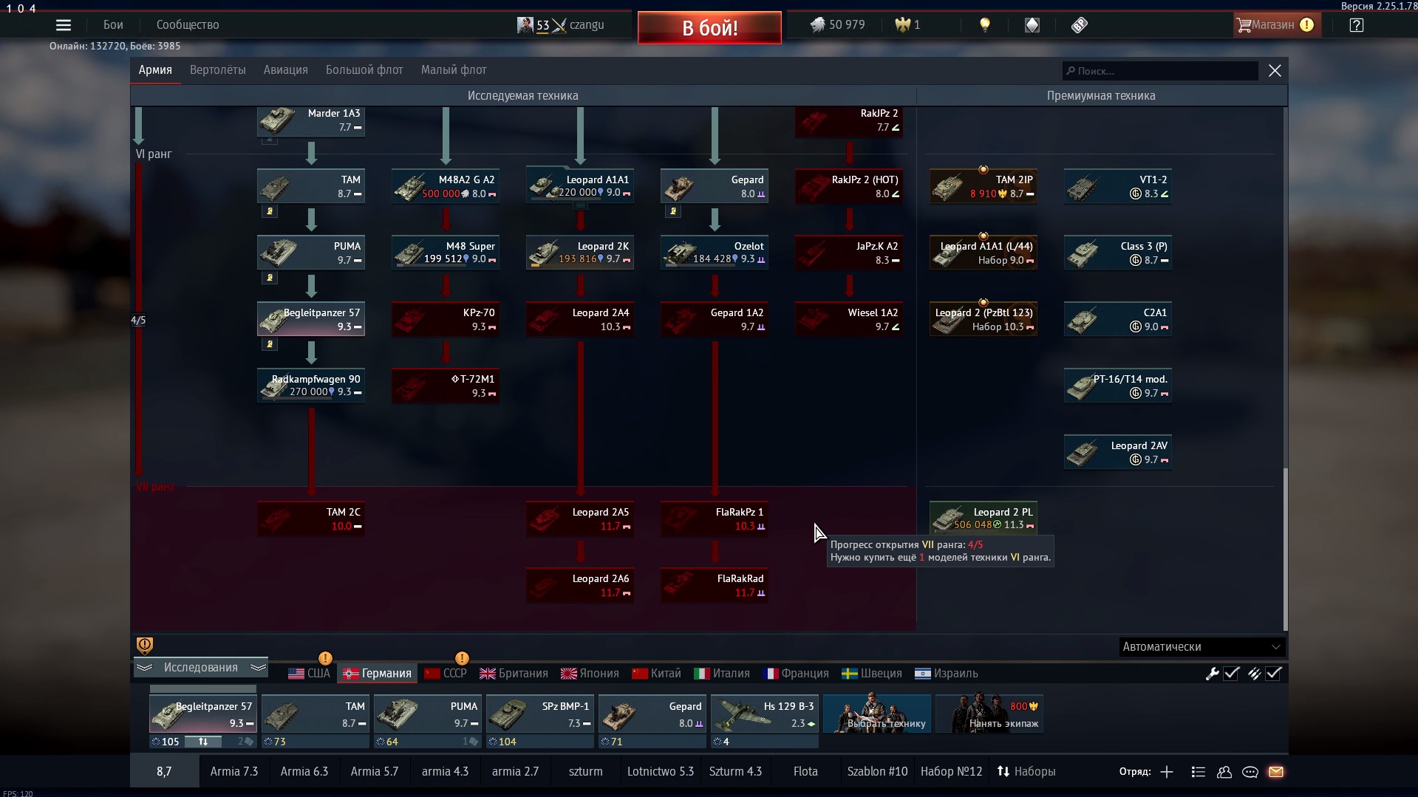
Task: Select the Швеция nation tab
Action: tap(872, 674)
